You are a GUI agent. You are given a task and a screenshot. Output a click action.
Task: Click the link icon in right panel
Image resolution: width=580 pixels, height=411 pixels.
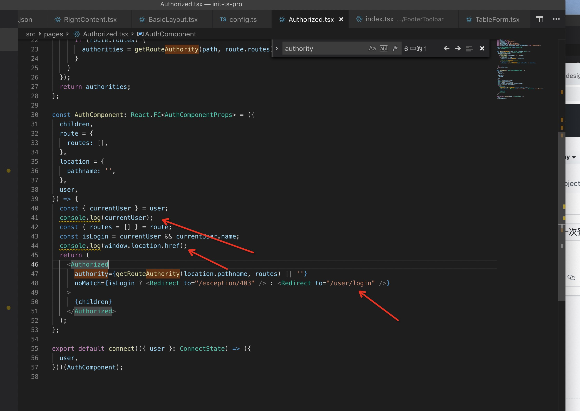[x=571, y=277]
